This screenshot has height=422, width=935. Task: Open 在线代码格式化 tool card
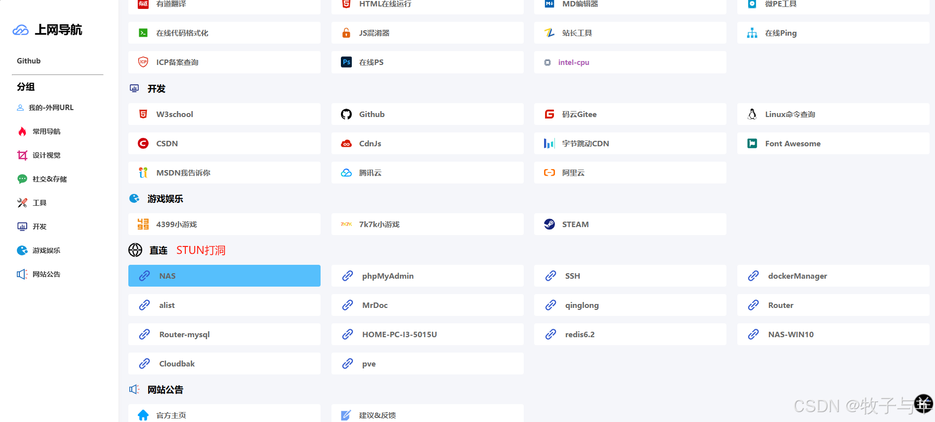point(224,33)
